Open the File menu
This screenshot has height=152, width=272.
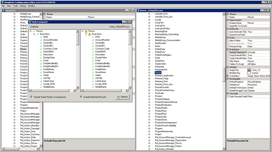3,6
